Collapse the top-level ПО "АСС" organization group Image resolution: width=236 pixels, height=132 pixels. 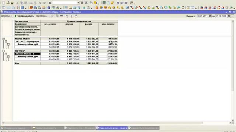pos(4,51)
